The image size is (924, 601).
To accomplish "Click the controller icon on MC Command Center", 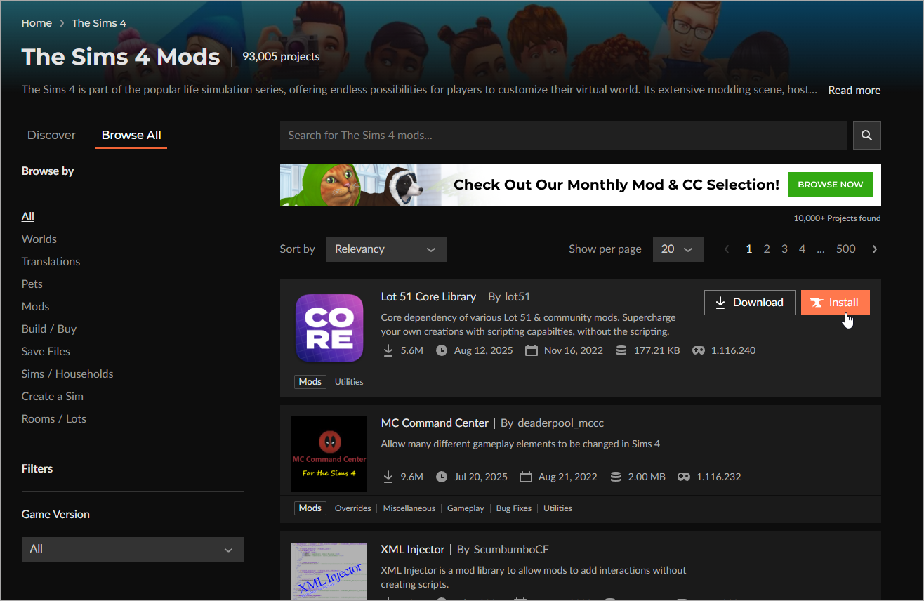I will 684,477.
